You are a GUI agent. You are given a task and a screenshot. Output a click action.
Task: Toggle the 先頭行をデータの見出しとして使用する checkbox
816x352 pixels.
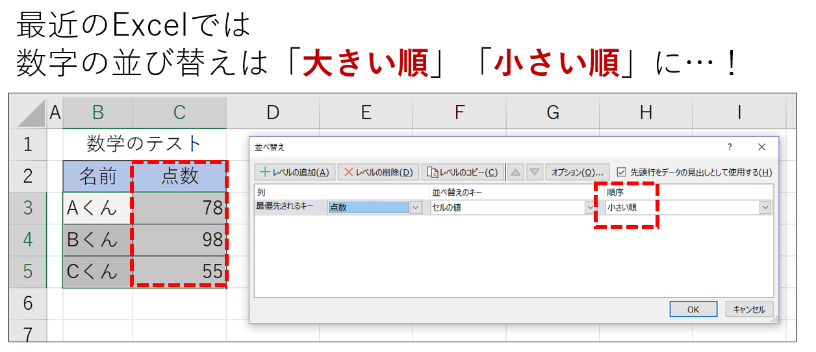pyautogui.click(x=622, y=172)
